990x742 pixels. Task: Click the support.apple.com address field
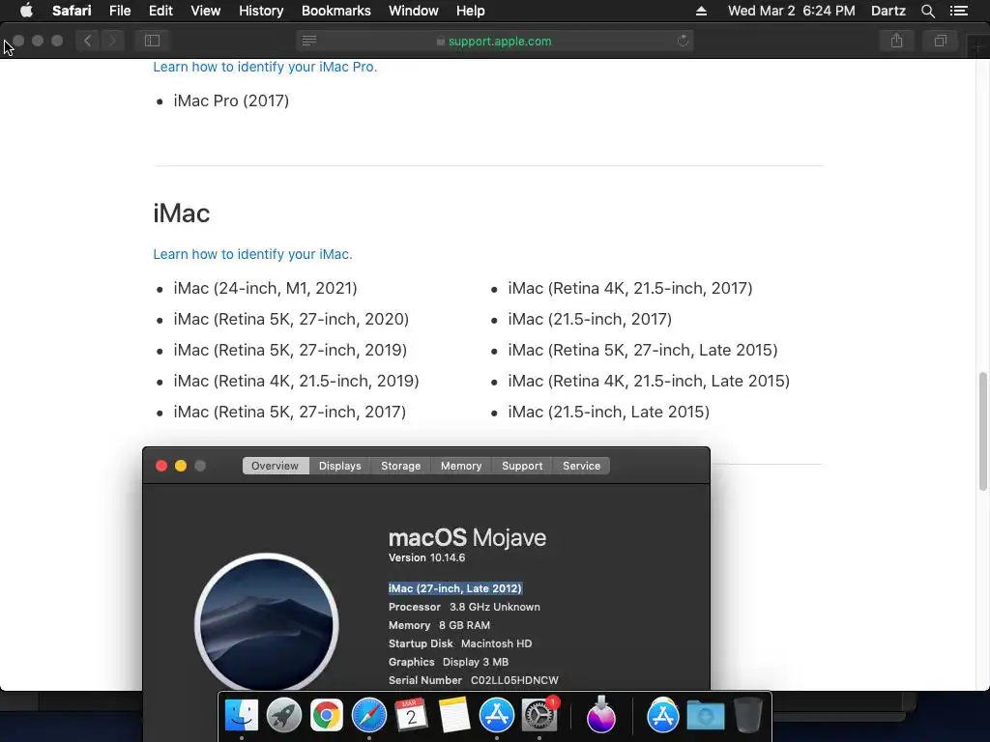494,41
